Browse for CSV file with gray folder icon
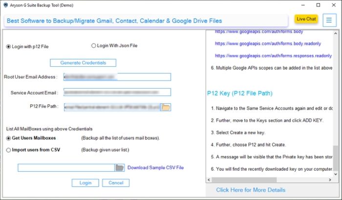Screen dimensions: 342x200 point(120,168)
